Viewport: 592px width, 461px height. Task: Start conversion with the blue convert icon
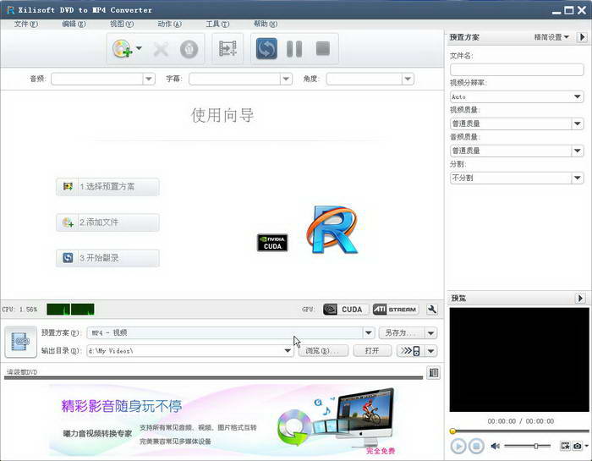(x=266, y=49)
